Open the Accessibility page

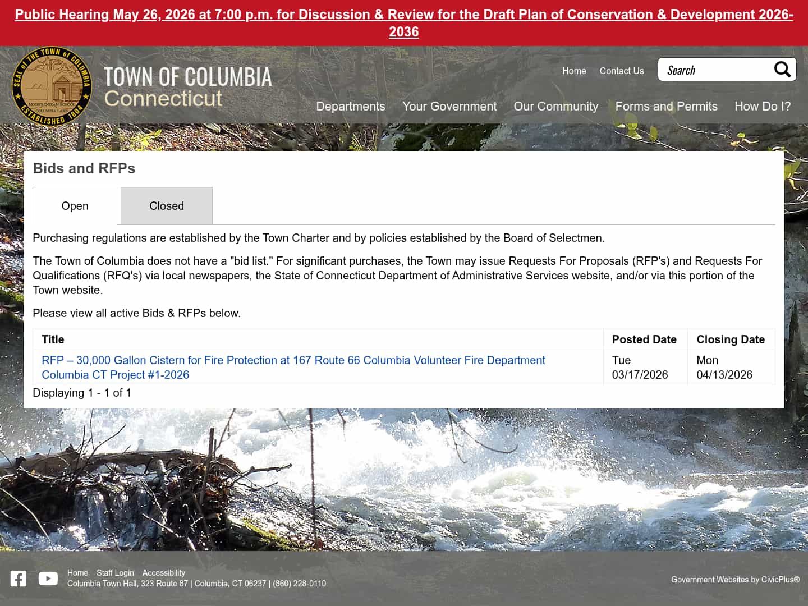164,573
